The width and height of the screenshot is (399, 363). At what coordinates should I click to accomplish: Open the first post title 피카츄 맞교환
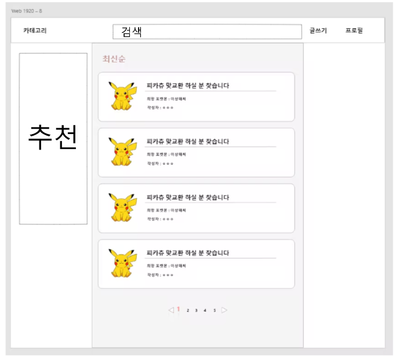click(188, 85)
